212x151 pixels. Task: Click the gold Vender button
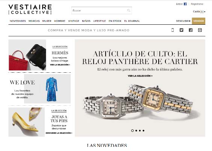[198, 21]
